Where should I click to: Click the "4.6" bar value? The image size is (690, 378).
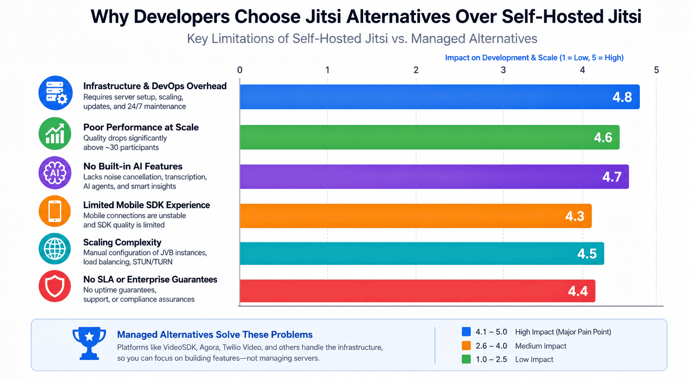603,138
